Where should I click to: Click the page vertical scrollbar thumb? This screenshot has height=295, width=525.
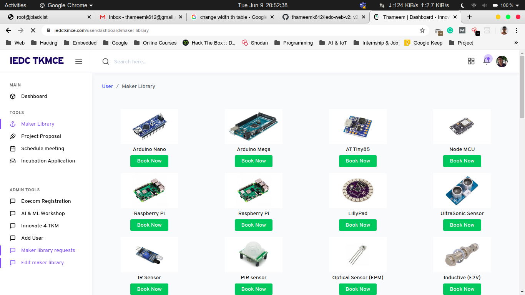(522, 87)
